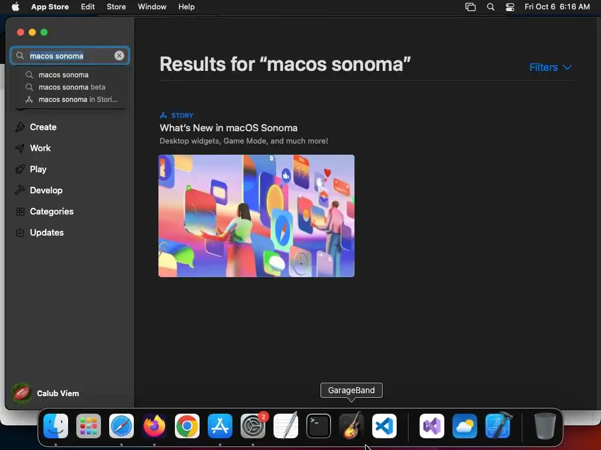The image size is (601, 450).
Task: Open the Weather app in the Dock
Action: click(465, 426)
